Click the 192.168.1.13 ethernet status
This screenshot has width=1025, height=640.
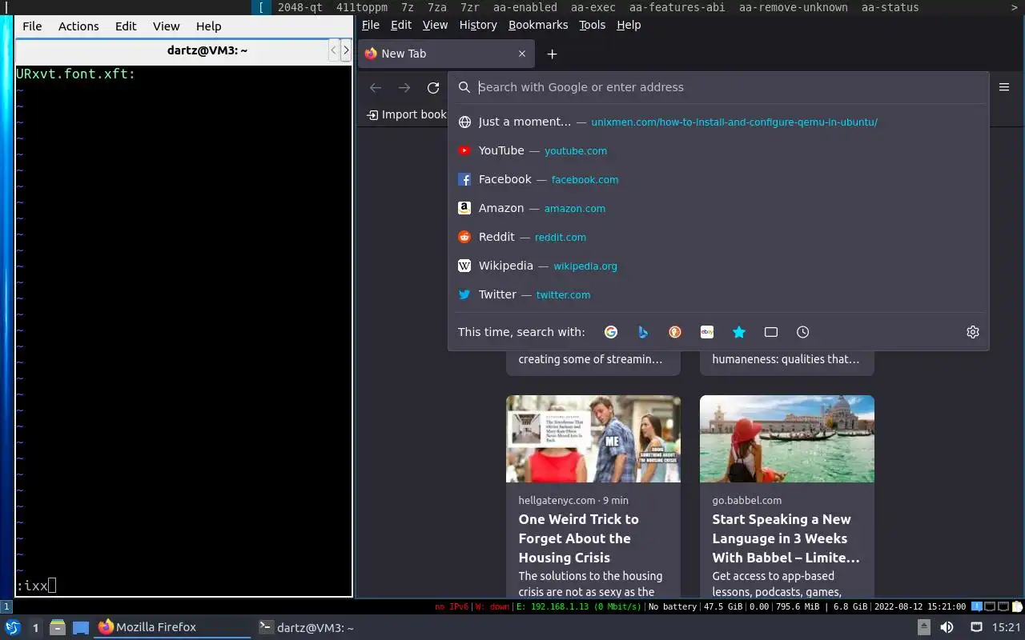tap(579, 607)
